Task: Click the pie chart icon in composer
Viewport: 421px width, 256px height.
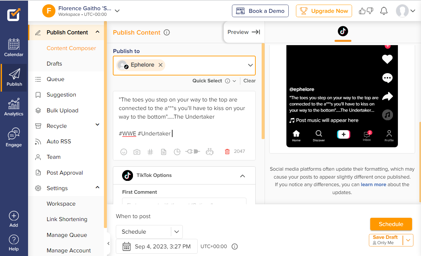Action: coord(177,152)
